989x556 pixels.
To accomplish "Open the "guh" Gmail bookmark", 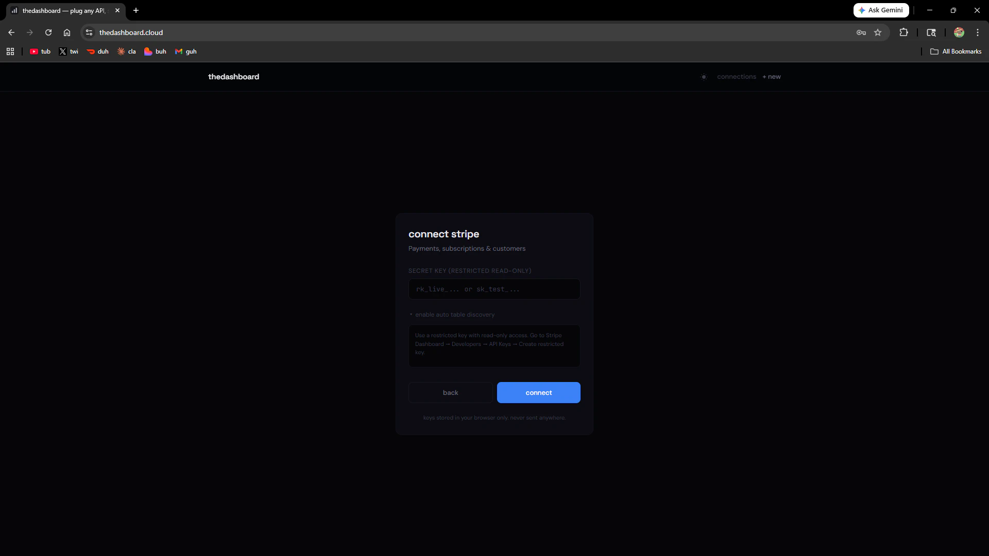I will [185, 51].
